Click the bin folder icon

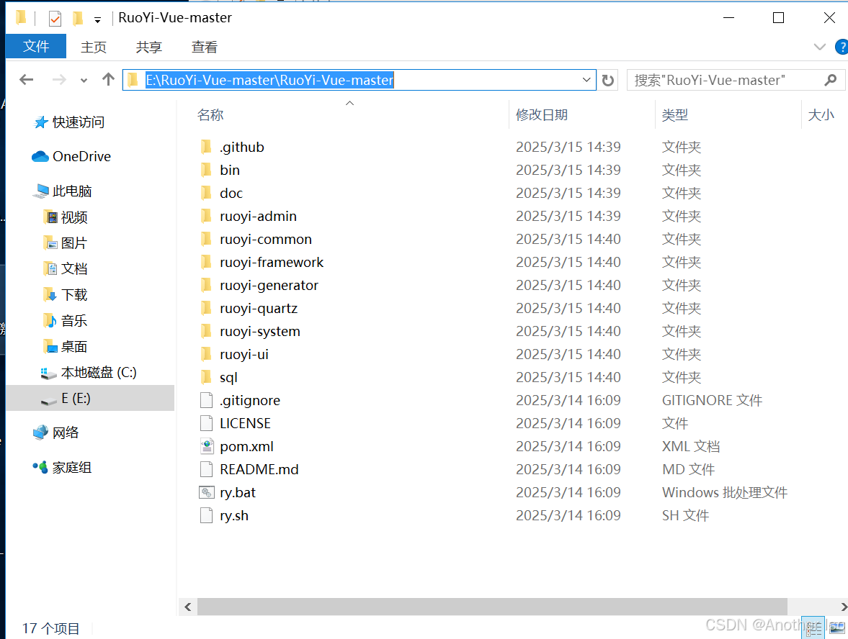(206, 170)
